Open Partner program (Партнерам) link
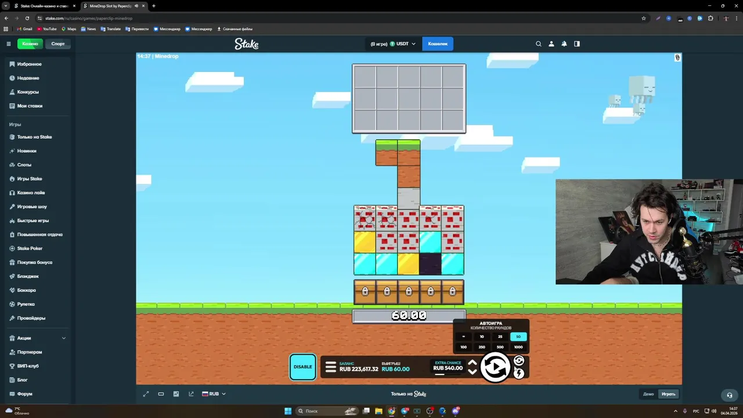The image size is (743, 418). click(38, 352)
